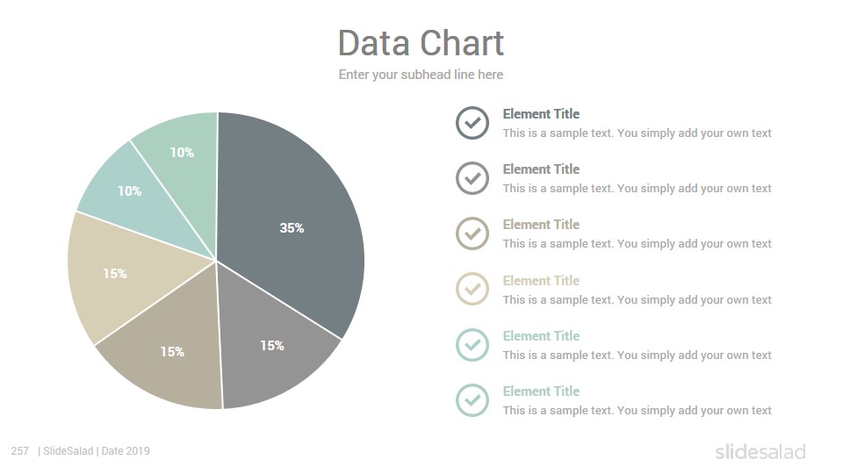Click the slide number 257

(20, 451)
